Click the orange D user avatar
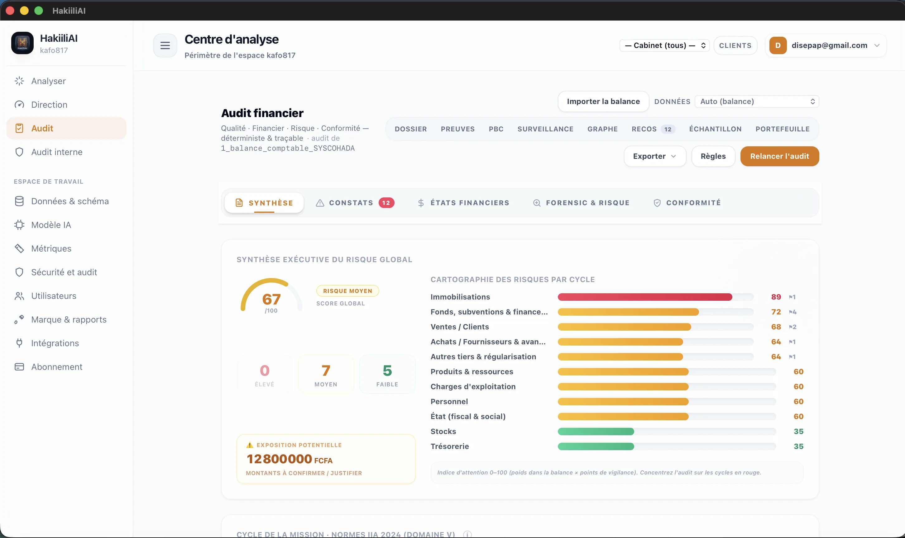This screenshot has height=538, width=905. click(778, 45)
